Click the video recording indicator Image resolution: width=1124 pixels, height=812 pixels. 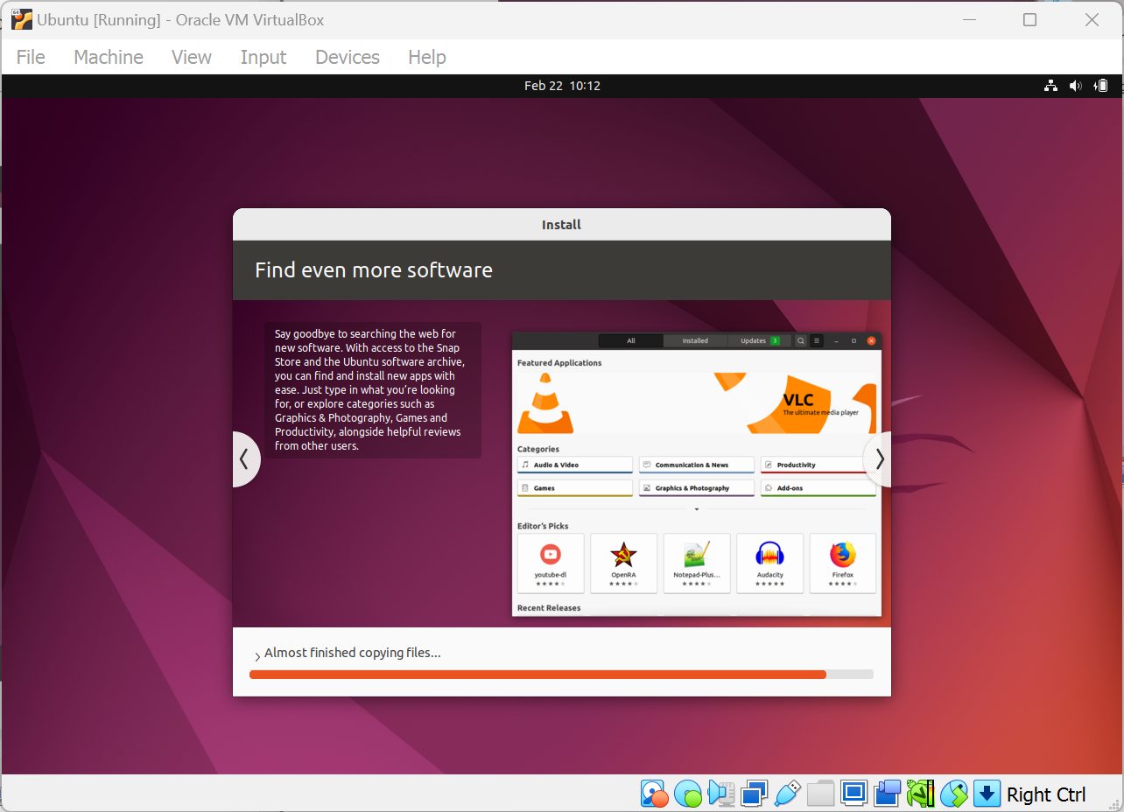887,794
